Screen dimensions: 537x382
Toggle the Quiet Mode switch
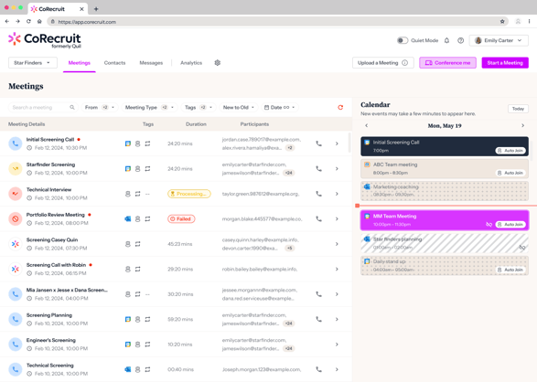(403, 40)
